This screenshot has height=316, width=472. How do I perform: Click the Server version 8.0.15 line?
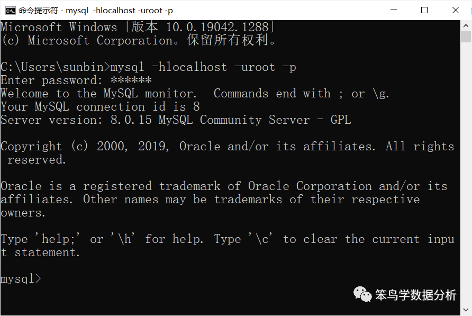point(176,120)
